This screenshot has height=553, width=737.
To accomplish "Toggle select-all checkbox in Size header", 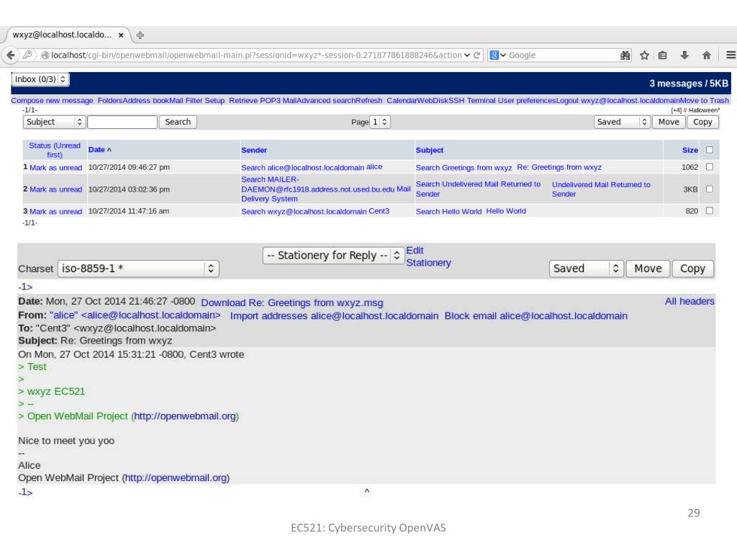I will tap(710, 150).
